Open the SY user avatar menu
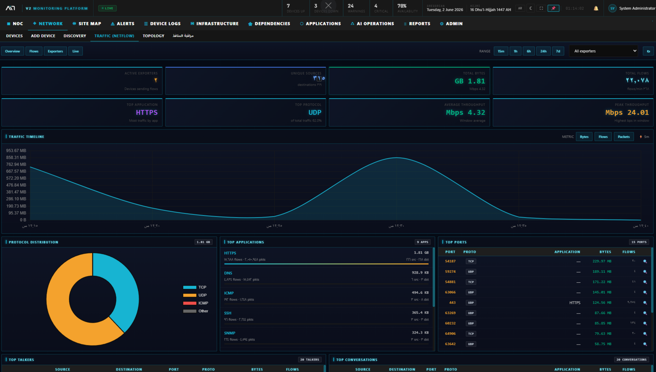 (x=612, y=8)
